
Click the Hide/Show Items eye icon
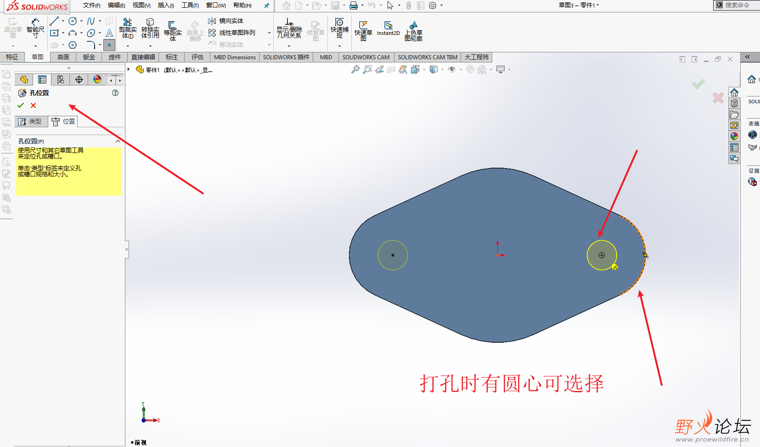452,69
